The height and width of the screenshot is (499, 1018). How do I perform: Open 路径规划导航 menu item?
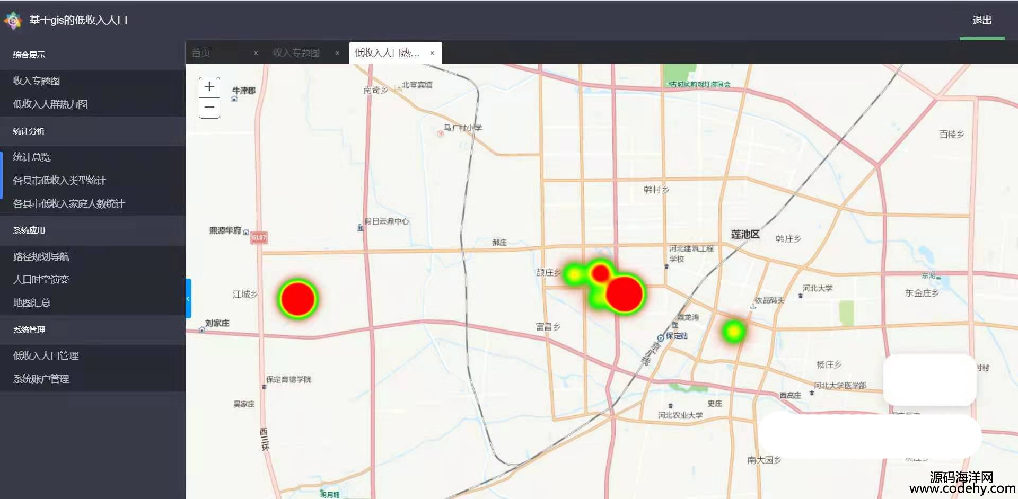coord(41,257)
